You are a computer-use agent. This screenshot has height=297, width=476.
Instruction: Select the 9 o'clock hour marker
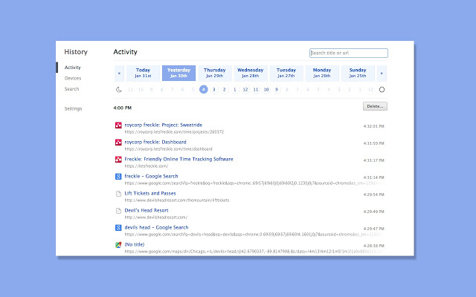pos(277,89)
